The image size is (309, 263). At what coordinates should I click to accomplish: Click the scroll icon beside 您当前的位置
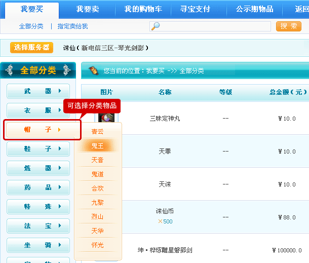[x=93, y=71]
